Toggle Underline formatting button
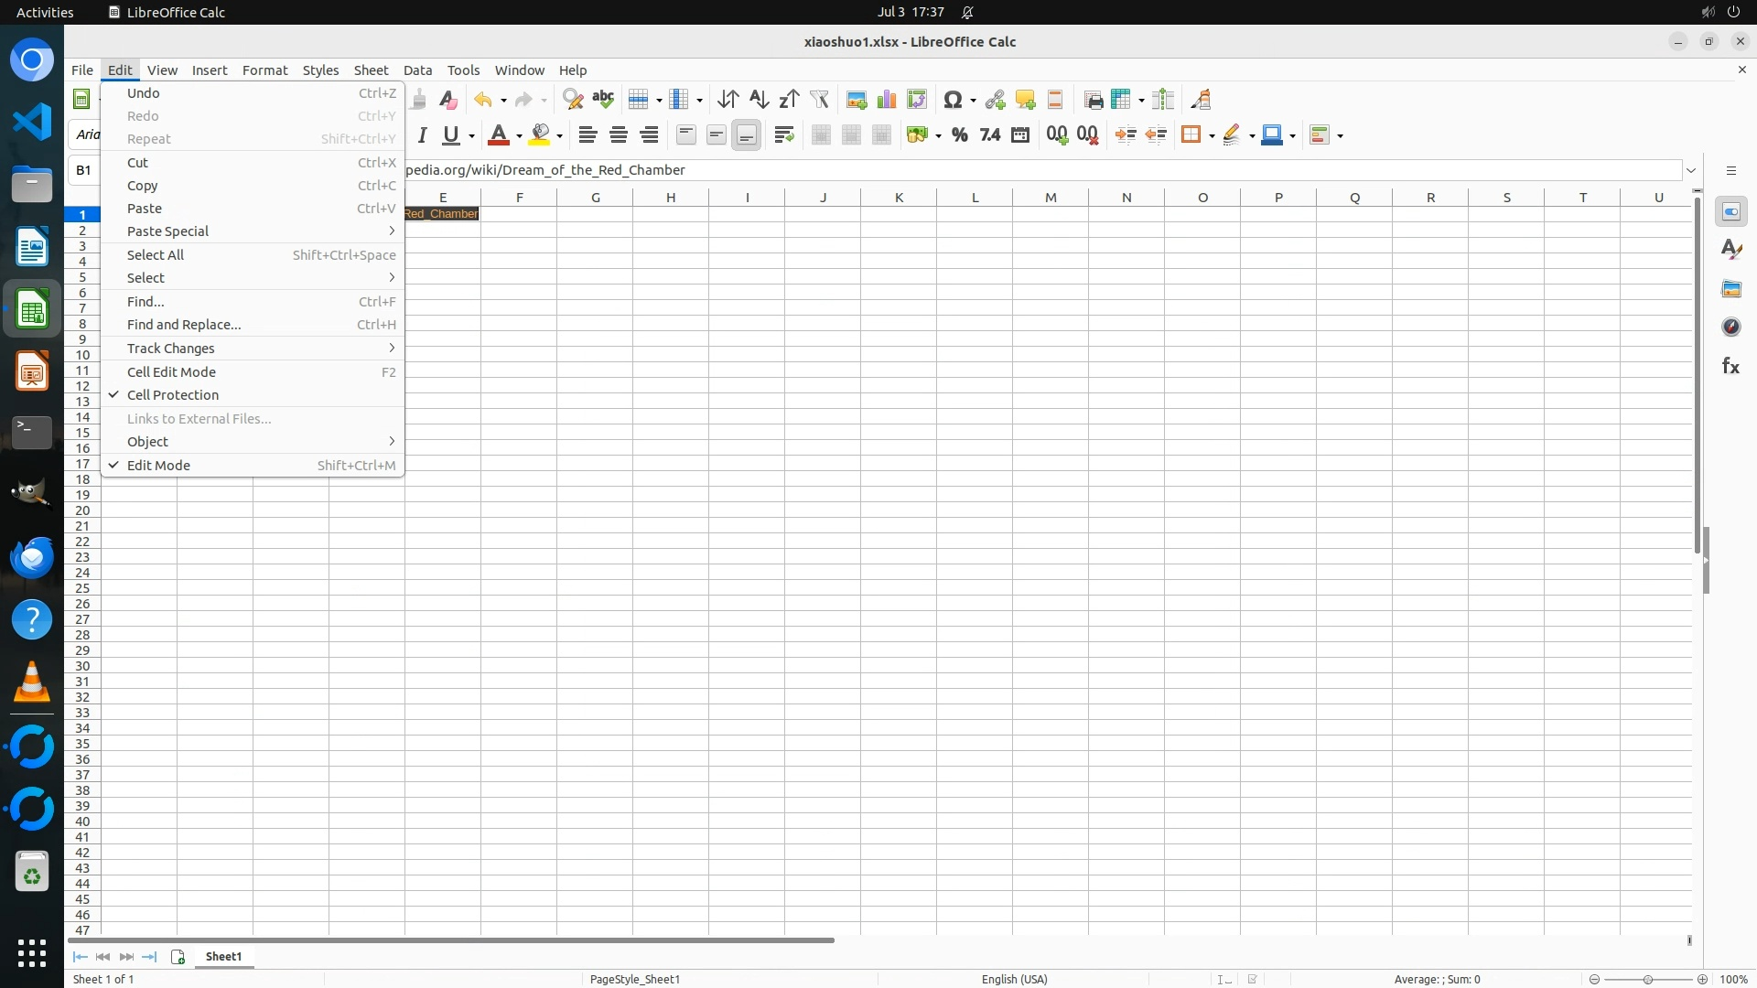The width and height of the screenshot is (1757, 988). [x=451, y=135]
